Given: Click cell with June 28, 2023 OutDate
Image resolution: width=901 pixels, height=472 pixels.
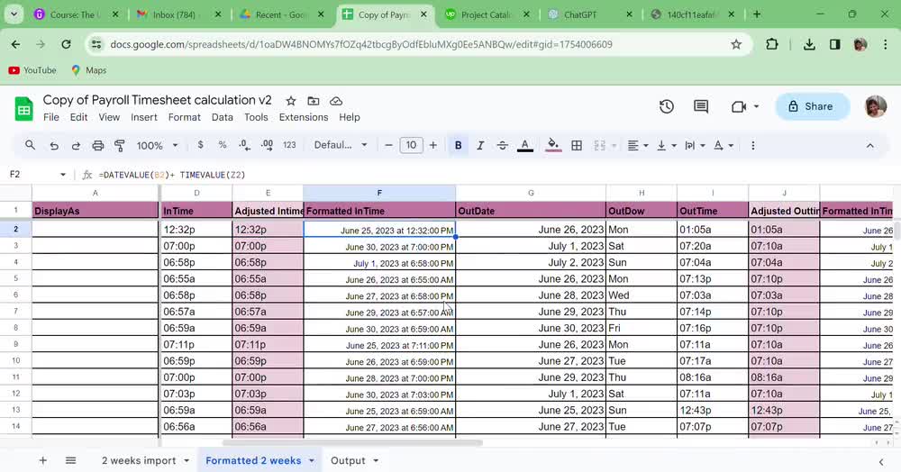Looking at the screenshot, I should 531,295.
